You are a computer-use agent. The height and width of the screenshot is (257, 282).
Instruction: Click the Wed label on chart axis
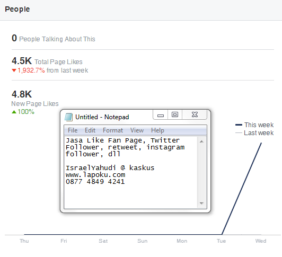coord(261,241)
